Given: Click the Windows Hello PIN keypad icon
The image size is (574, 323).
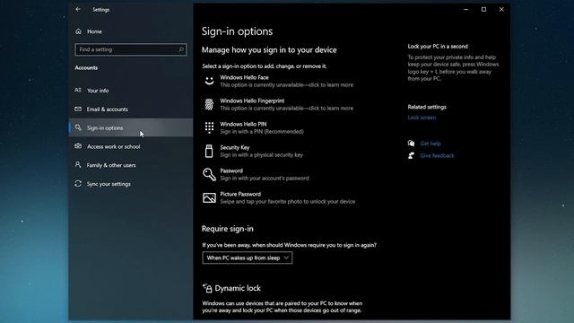Looking at the screenshot, I should (x=209, y=127).
